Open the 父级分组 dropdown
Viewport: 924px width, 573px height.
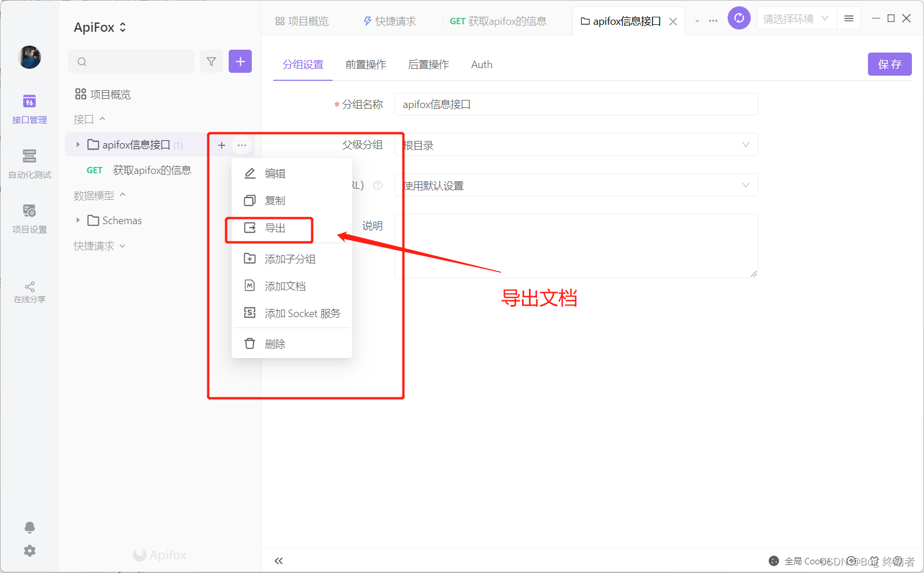point(576,145)
